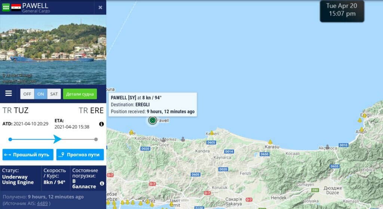Viewport: 383px width, 209px height.
Task: Select the OFF track option
Action: [x=27, y=94]
